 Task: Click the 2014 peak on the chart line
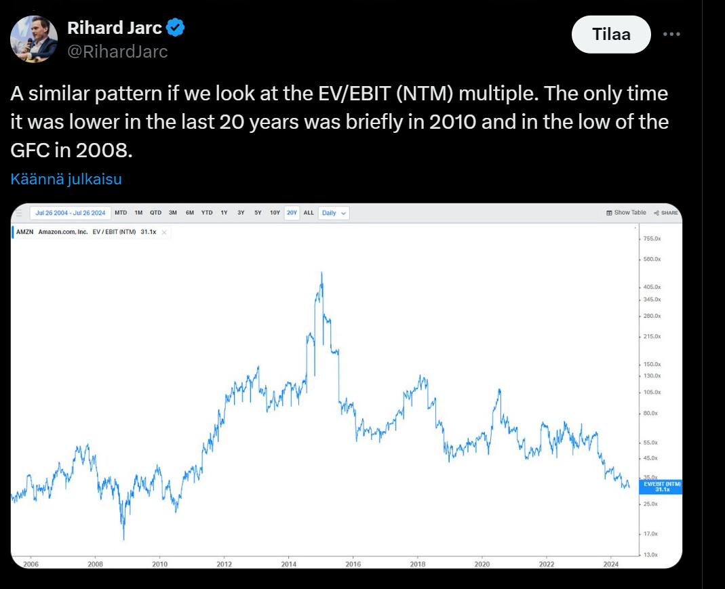pos(321,272)
